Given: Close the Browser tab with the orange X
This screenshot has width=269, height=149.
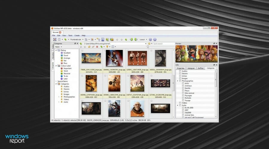Looking at the screenshot, I should [x=60, y=32].
